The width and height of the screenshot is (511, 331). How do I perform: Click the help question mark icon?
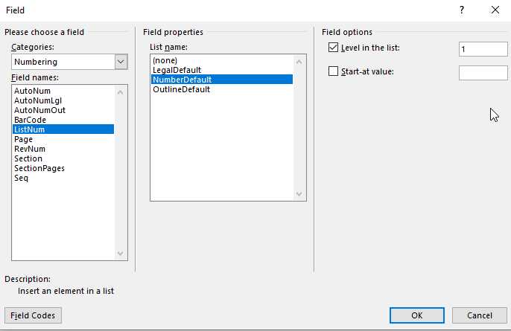462,10
